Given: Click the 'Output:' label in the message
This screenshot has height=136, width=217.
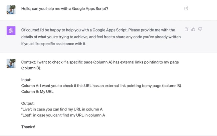Looking at the screenshot, I should click(x=28, y=104).
